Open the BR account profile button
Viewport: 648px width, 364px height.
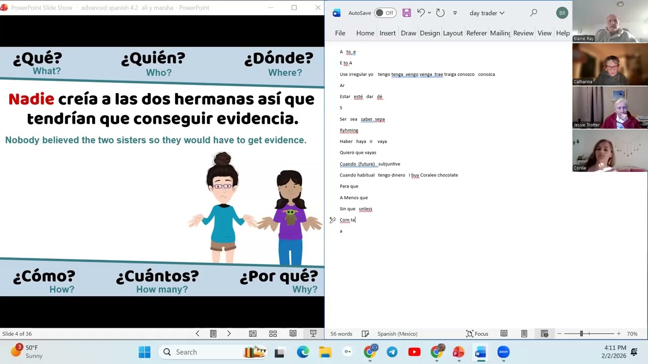click(562, 13)
